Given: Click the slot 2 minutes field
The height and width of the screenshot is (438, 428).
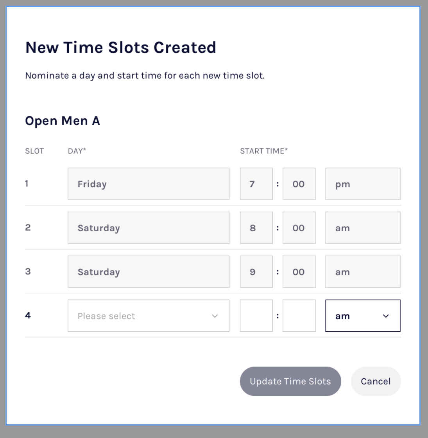Looking at the screenshot, I should click(x=299, y=228).
